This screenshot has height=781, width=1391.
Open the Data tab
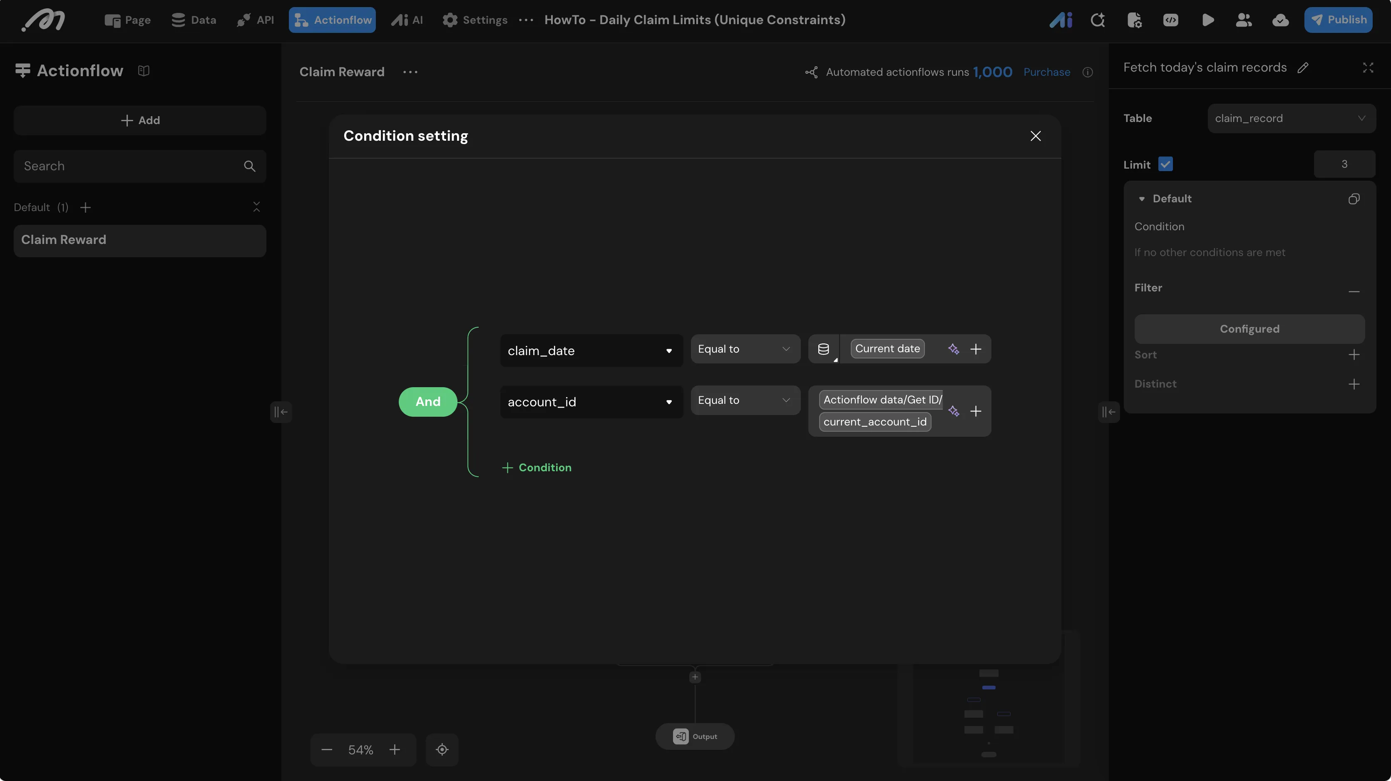click(x=194, y=20)
